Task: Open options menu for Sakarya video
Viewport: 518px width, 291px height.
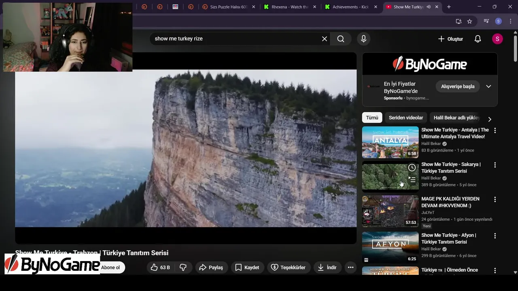Action: coord(495,165)
